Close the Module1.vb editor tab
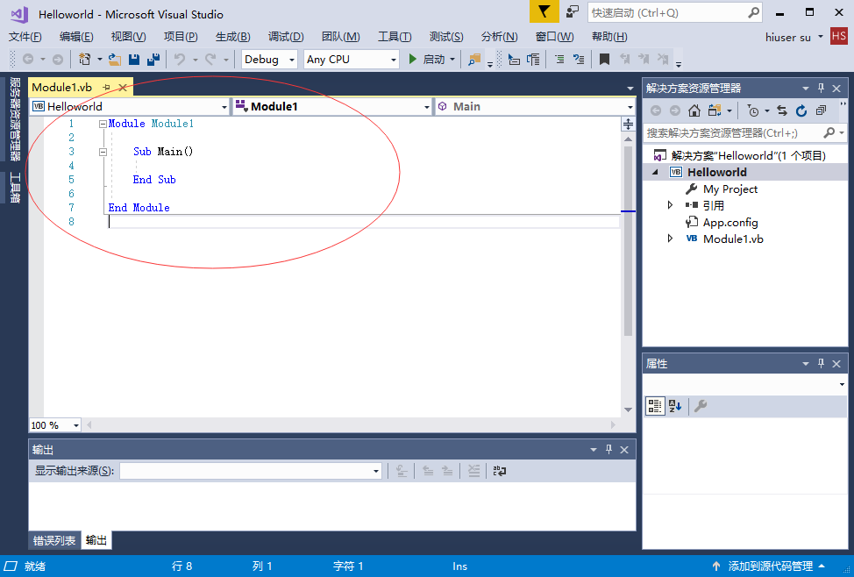This screenshot has width=854, height=577. pyautogui.click(x=123, y=87)
